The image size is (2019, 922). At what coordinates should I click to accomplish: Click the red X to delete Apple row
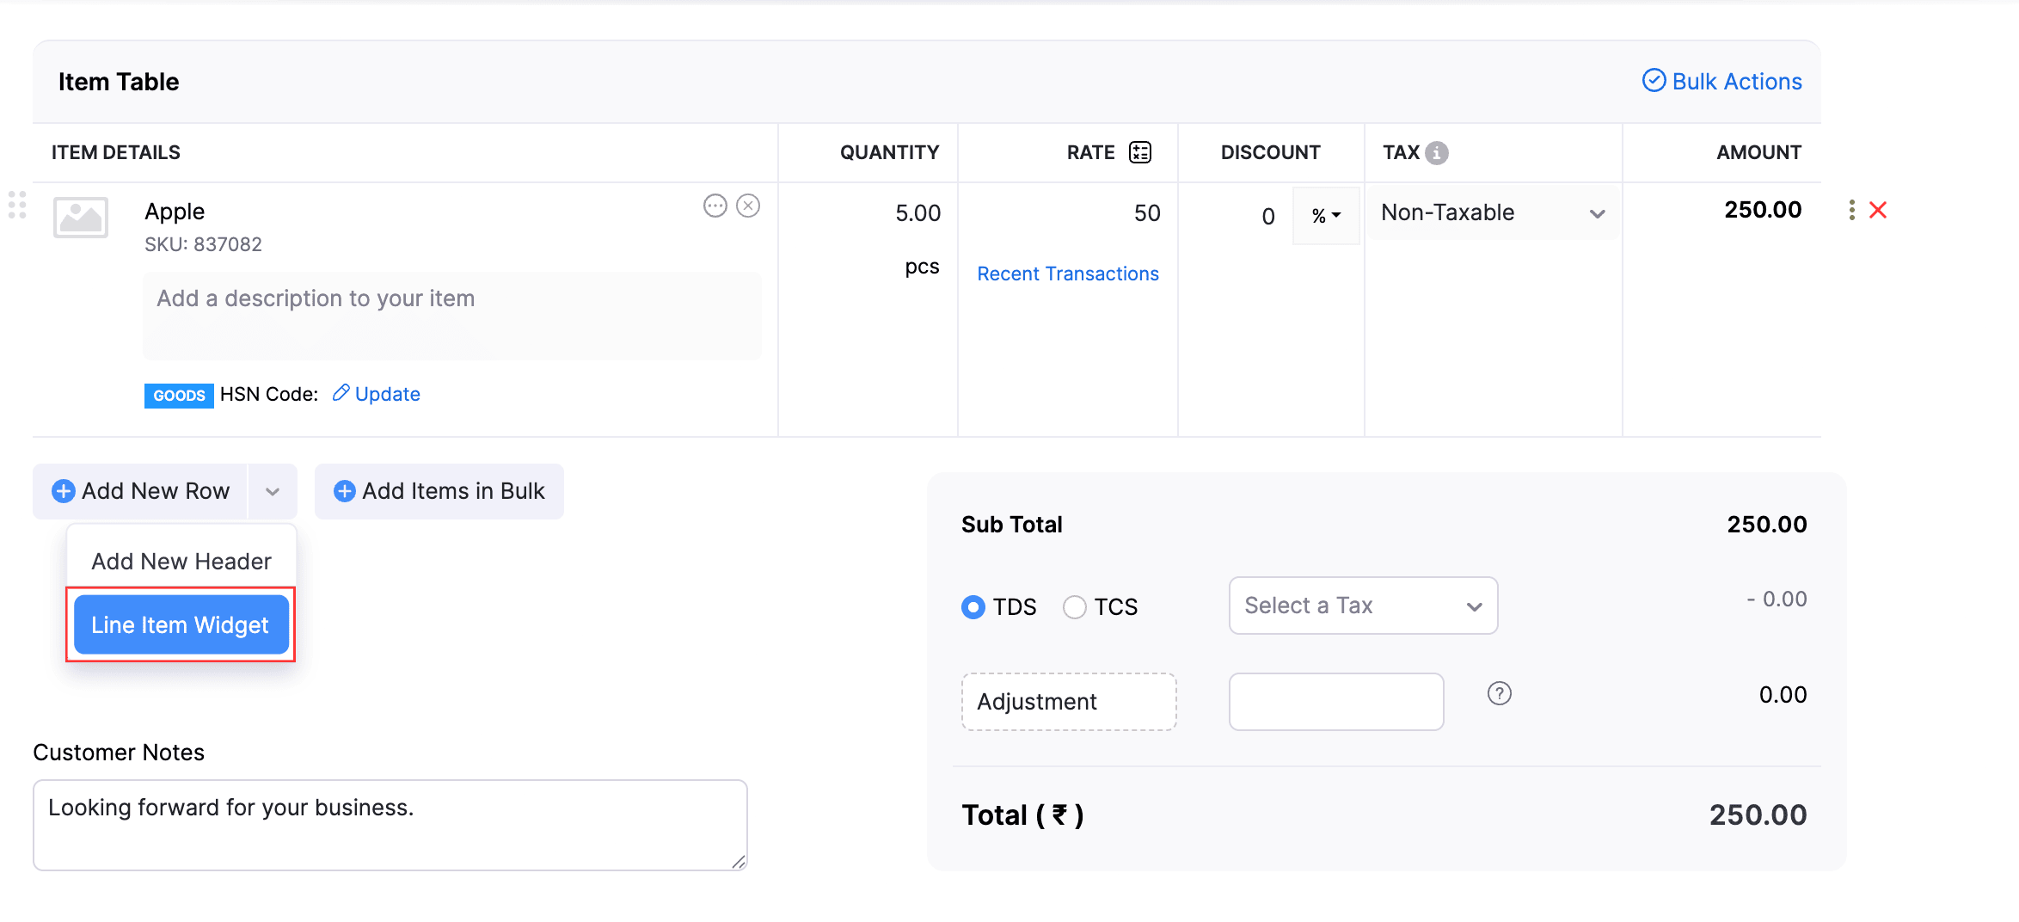[x=1878, y=210]
